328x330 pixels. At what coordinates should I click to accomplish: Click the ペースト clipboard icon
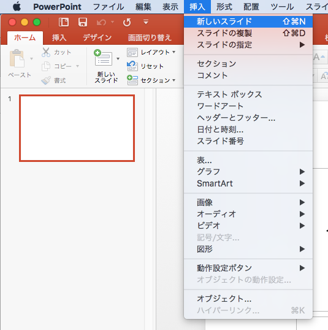pyautogui.click(x=17, y=58)
